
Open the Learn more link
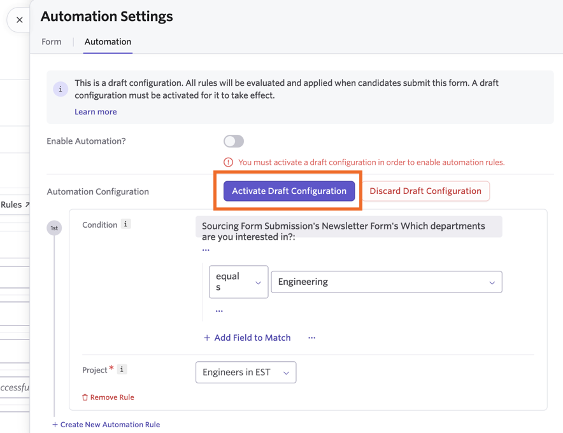96,112
